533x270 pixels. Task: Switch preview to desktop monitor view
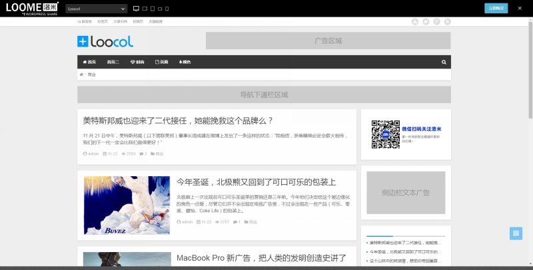click(136, 9)
